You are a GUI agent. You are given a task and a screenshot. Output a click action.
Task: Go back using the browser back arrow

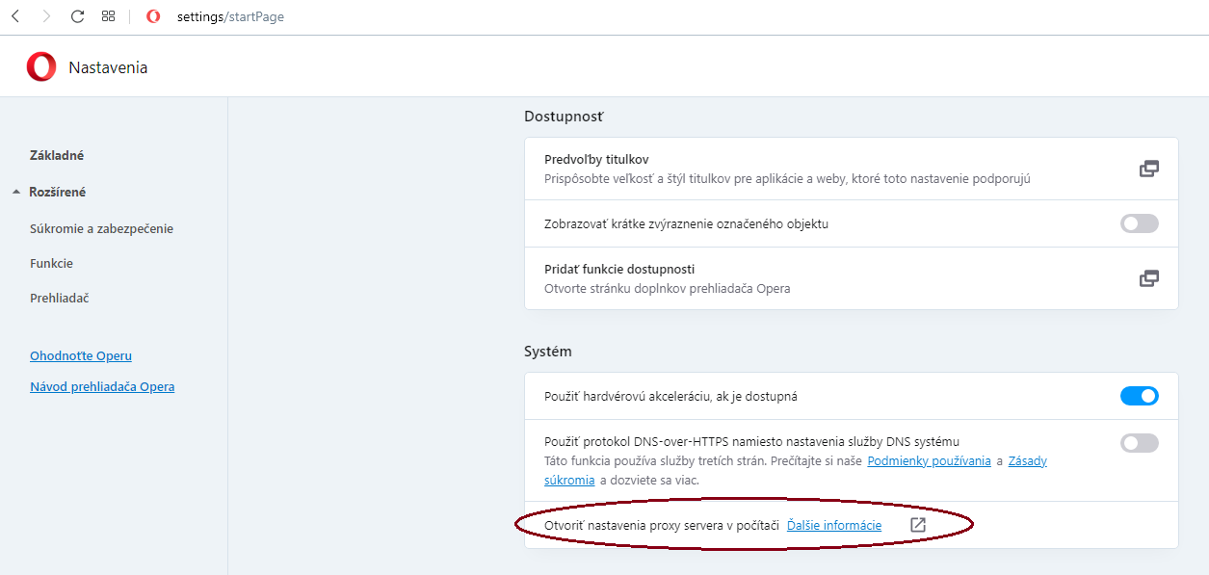coord(15,16)
